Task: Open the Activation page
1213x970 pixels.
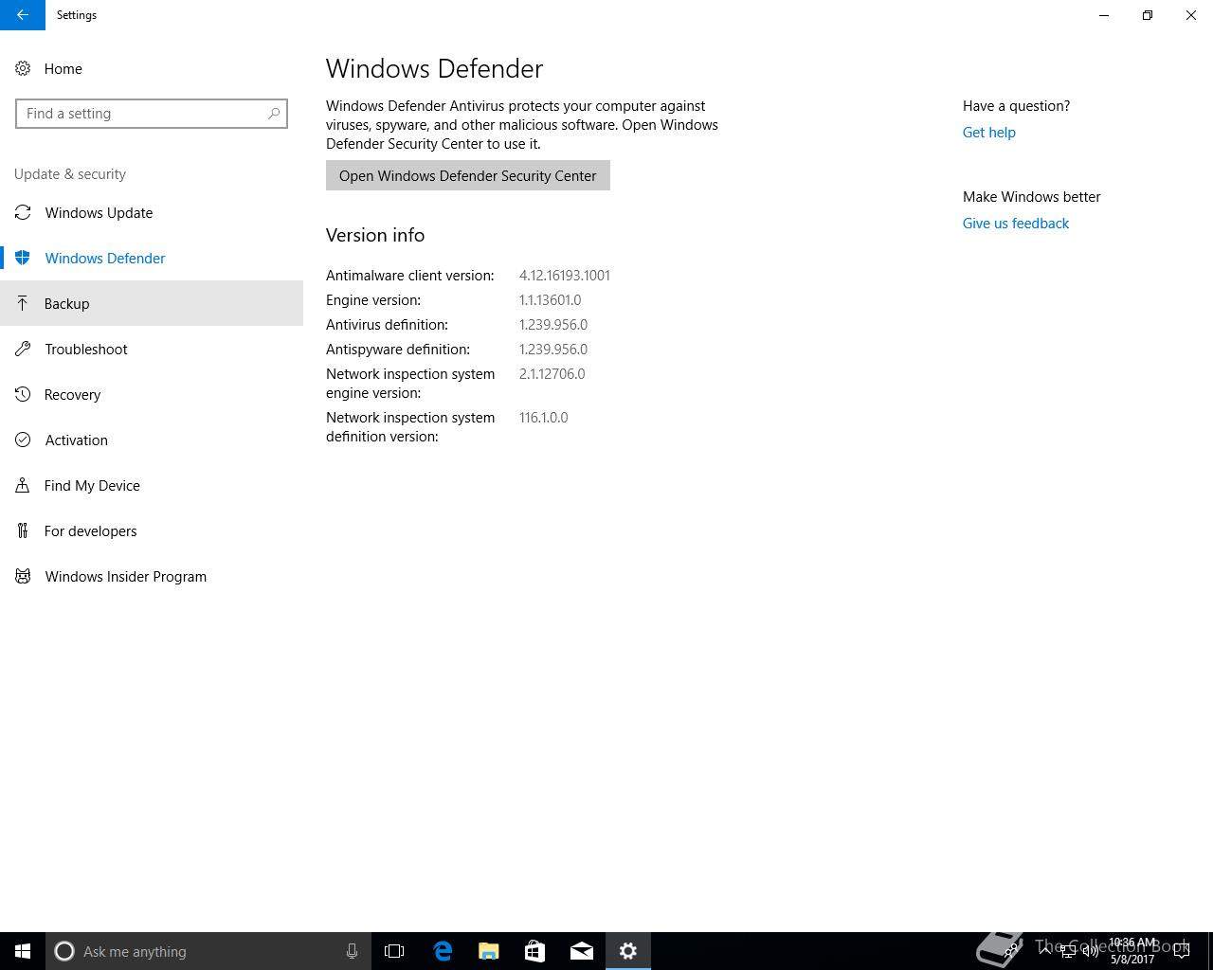Action: [x=152, y=440]
